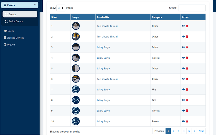
Task: View event details with row 2 eye icon
Action: [x=183, y=37]
